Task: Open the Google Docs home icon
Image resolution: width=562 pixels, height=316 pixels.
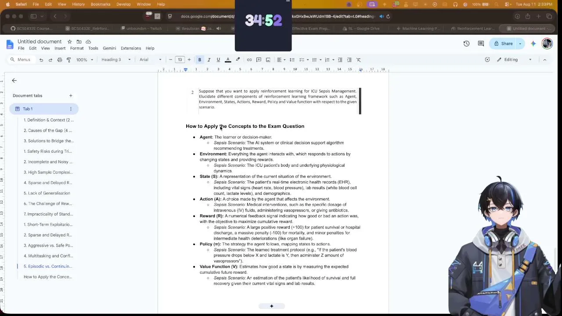Action: (x=10, y=44)
